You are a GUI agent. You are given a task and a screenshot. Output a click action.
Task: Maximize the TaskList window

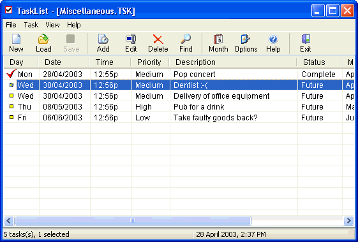tap(332, 10)
